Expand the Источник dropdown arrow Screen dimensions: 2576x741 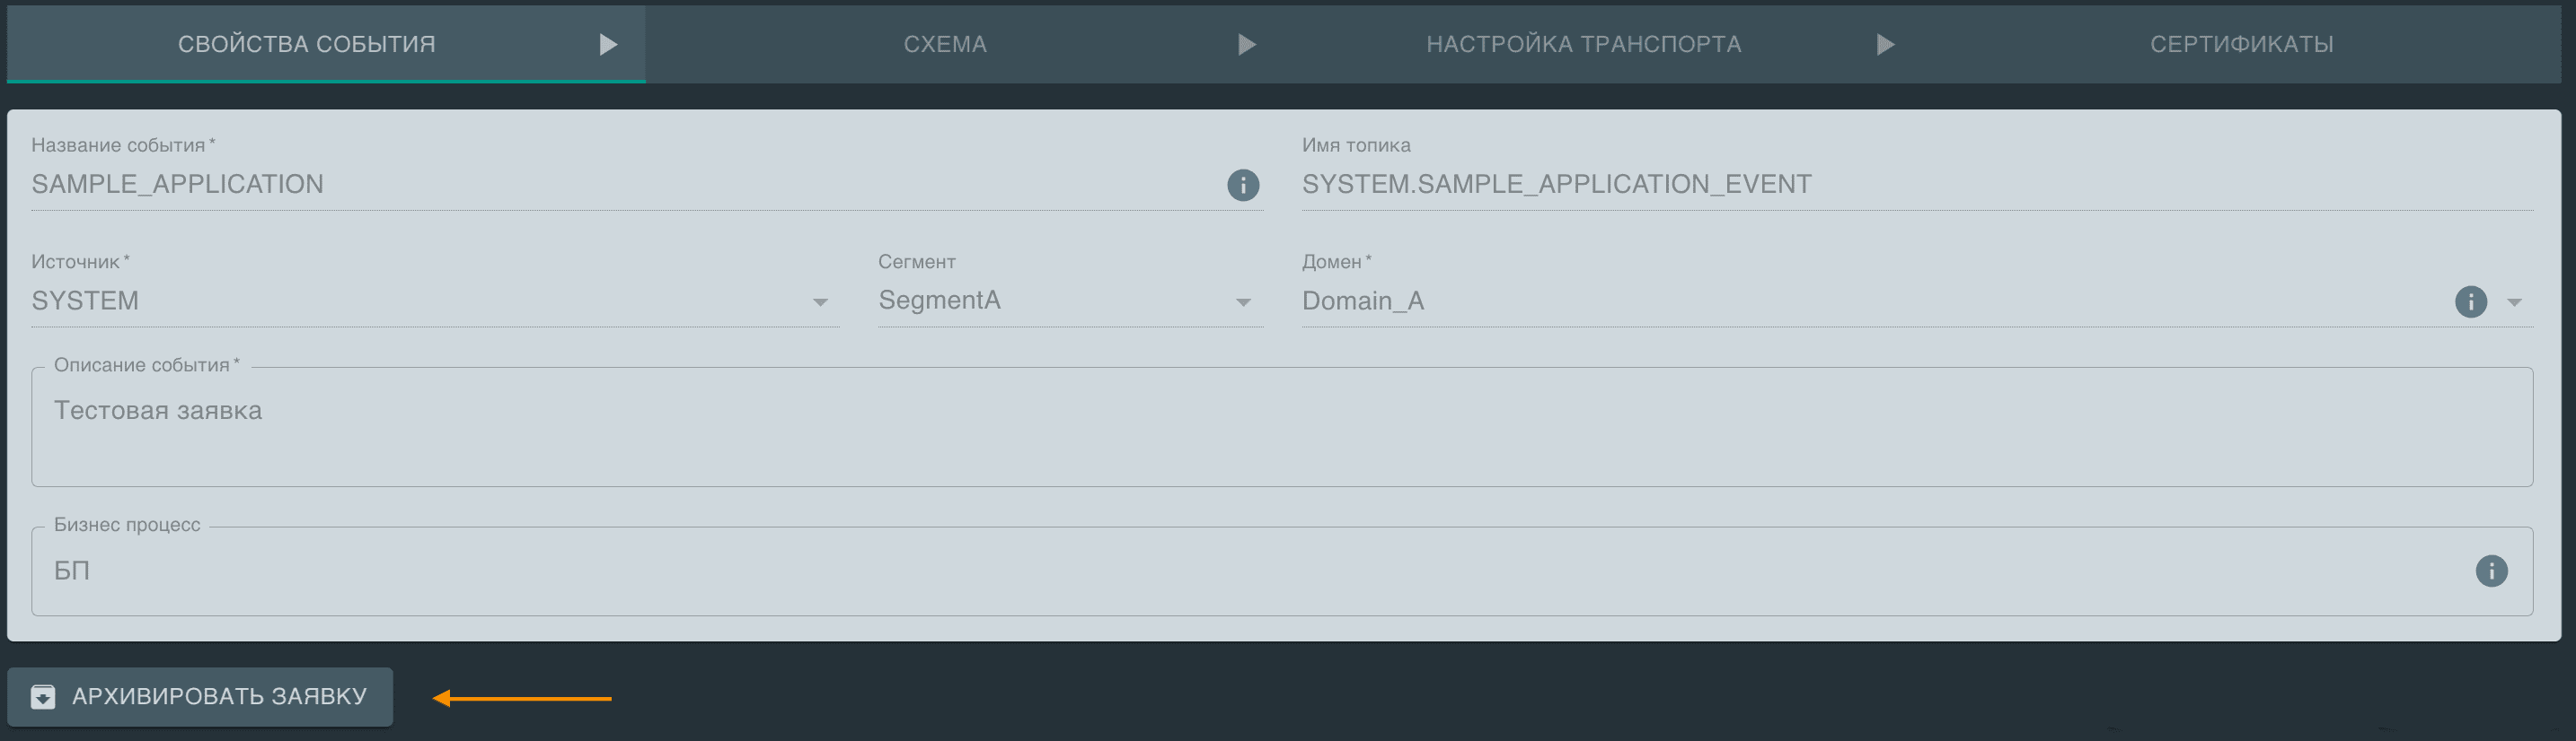[x=820, y=302]
